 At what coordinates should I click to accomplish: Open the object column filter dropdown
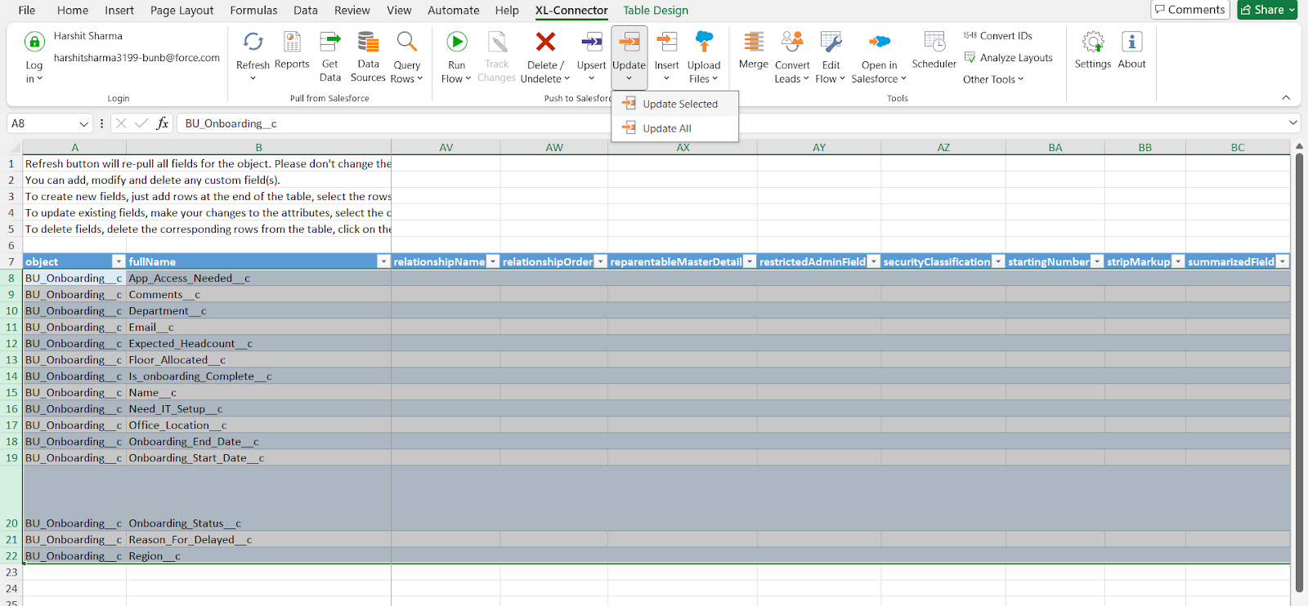(x=119, y=261)
